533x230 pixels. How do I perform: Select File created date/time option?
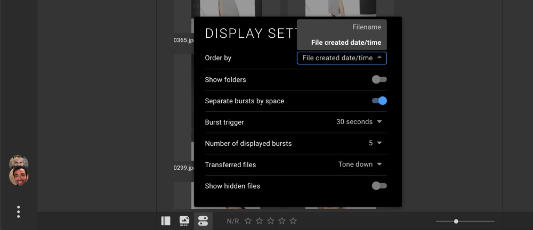coord(346,43)
